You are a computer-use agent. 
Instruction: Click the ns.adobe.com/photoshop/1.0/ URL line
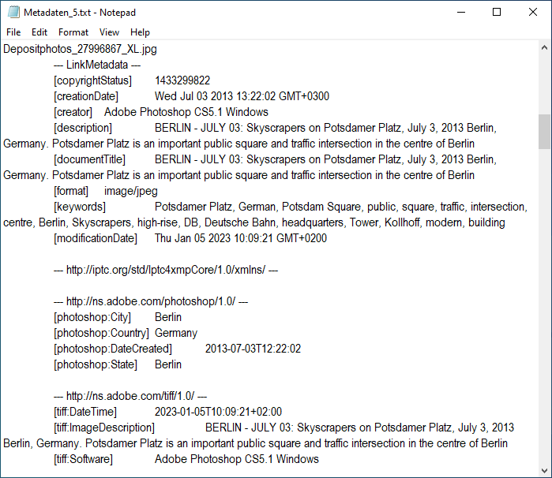pyautogui.click(x=151, y=301)
